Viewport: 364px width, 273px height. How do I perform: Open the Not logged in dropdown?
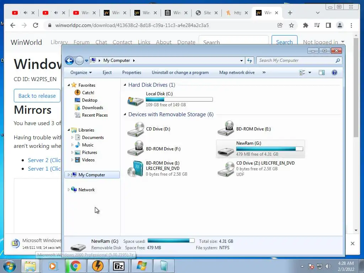point(324,42)
